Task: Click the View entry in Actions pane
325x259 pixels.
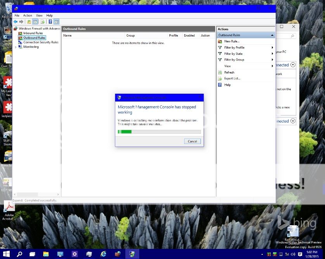Action: pos(227,66)
